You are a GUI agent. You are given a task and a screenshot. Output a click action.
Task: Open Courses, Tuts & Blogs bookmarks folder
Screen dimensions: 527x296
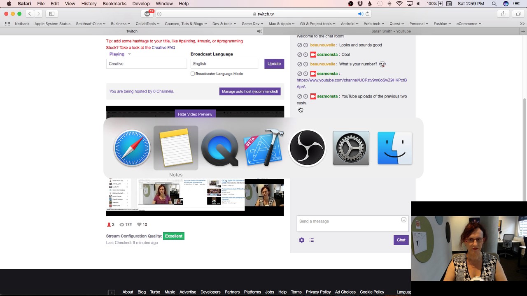pyautogui.click(x=186, y=24)
